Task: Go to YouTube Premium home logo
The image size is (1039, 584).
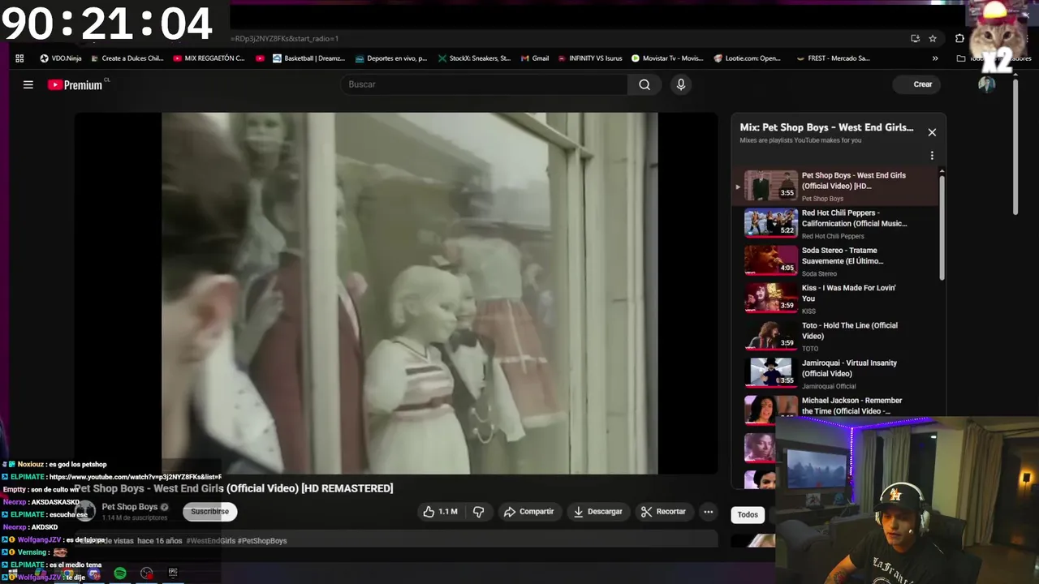Action: (75, 84)
